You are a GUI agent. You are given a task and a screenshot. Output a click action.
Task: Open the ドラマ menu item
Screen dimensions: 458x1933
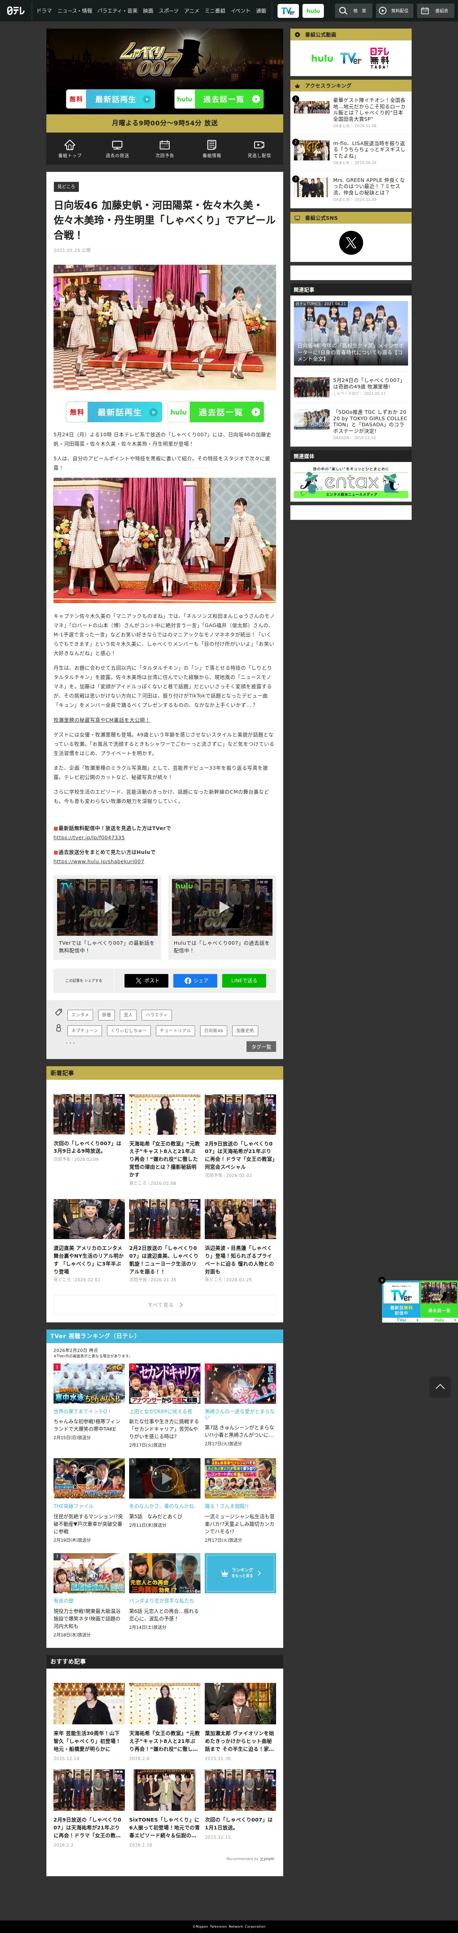tap(44, 10)
